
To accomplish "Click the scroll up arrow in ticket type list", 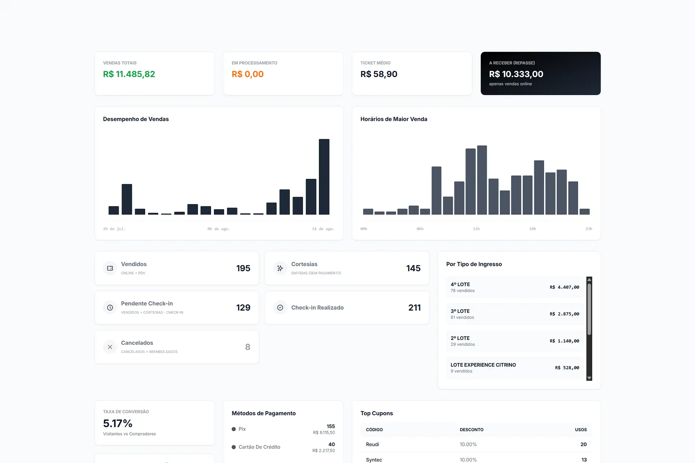I will 589,280.
